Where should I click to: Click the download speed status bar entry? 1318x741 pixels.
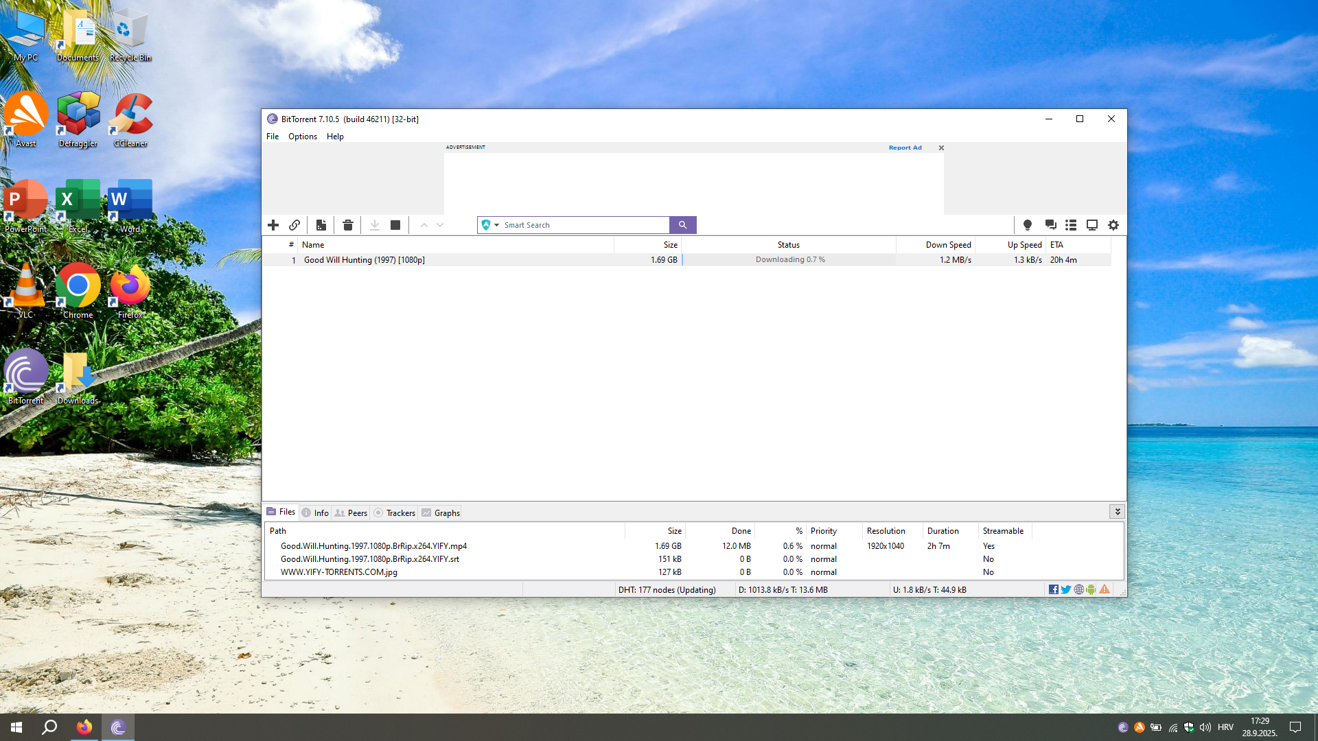coord(783,589)
